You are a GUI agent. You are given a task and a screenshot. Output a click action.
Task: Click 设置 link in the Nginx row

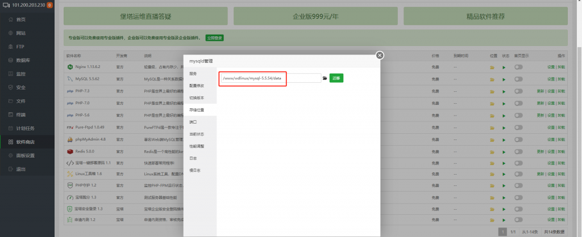pos(551,67)
